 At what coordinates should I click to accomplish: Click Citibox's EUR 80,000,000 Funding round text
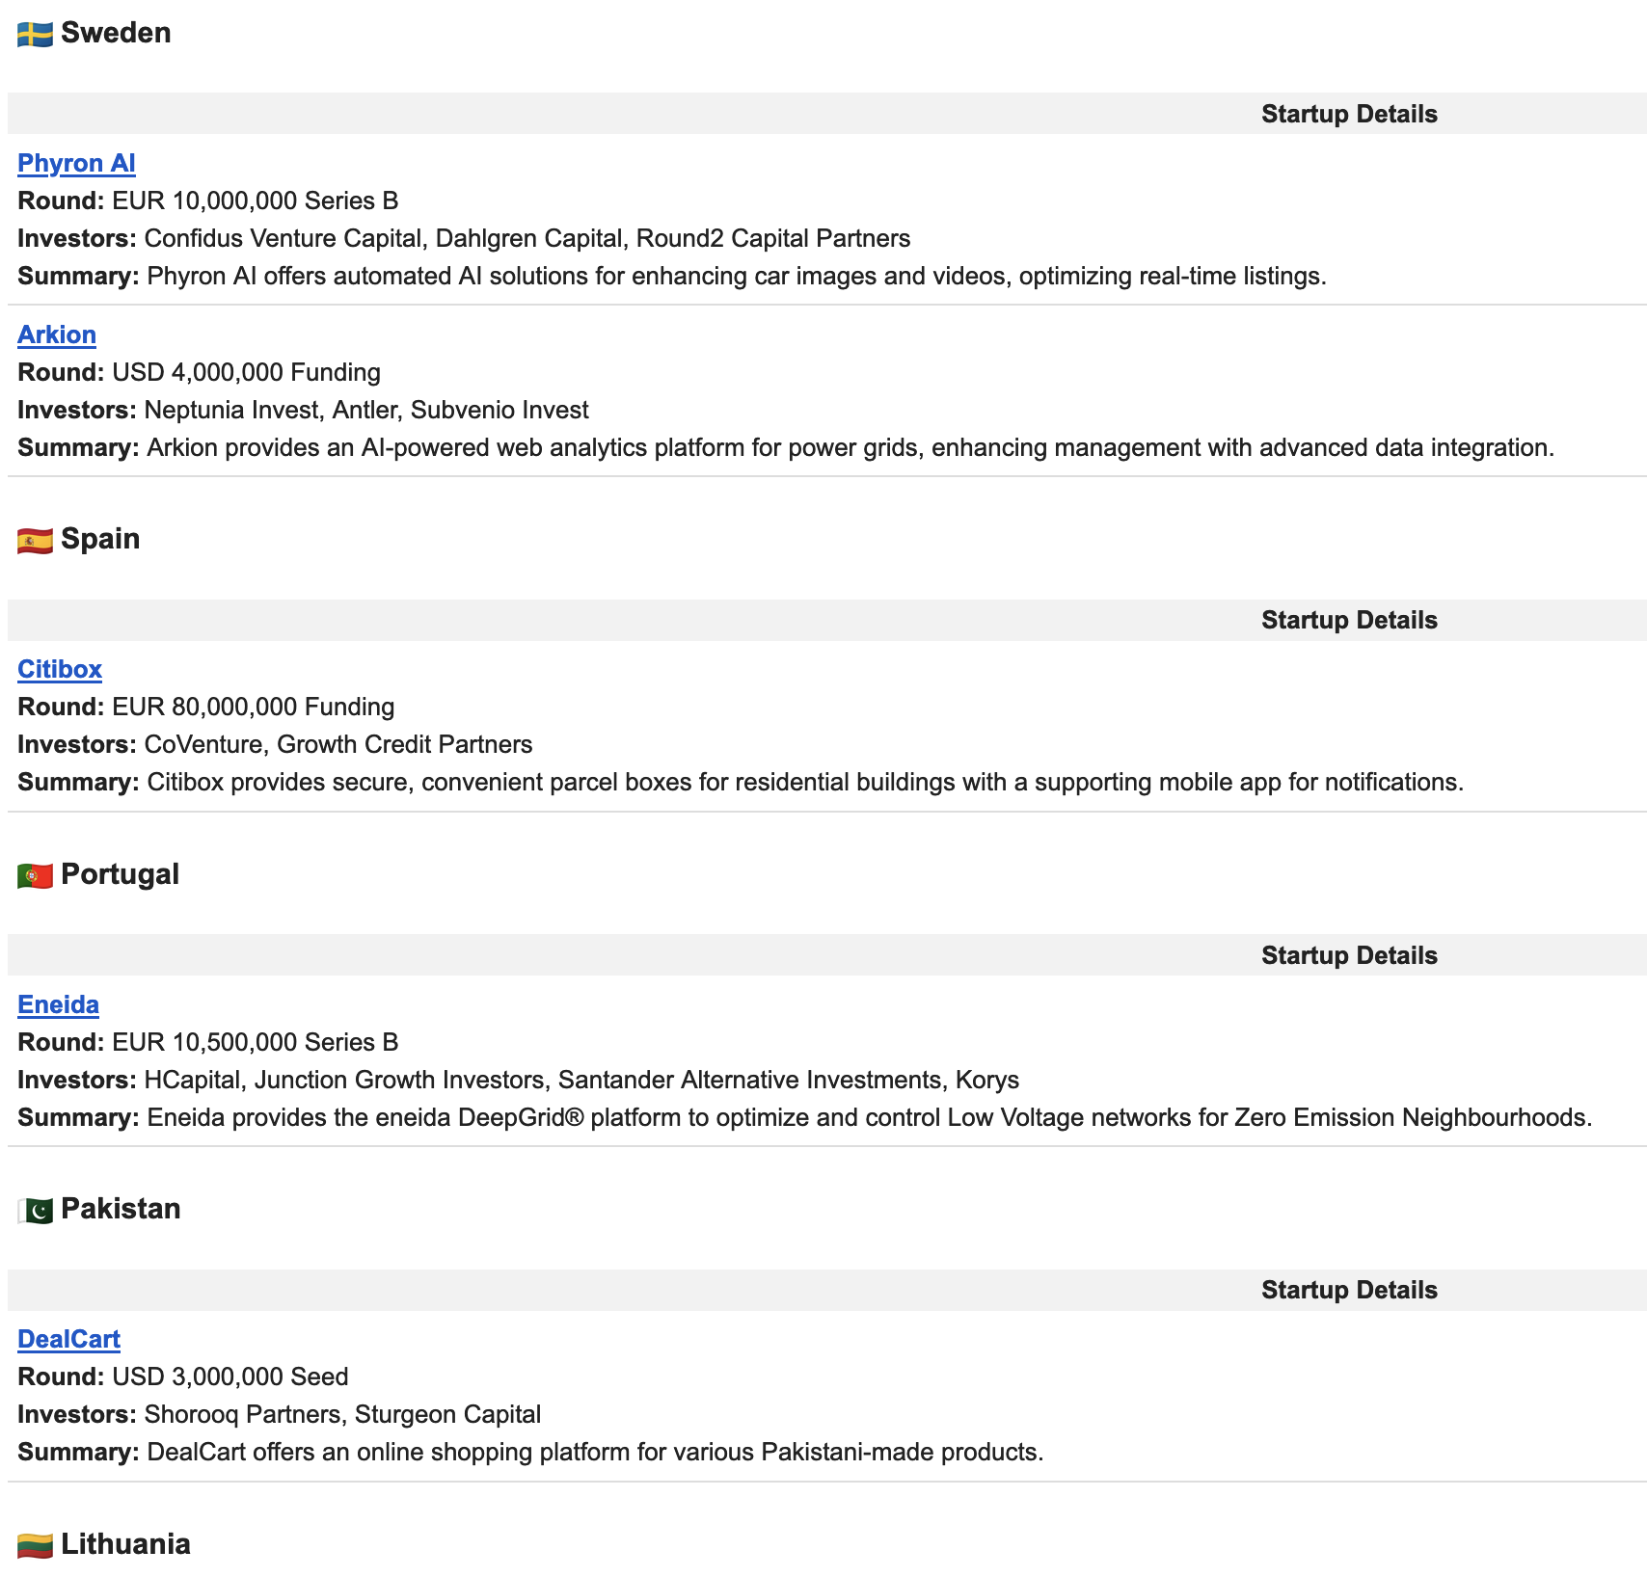click(253, 707)
